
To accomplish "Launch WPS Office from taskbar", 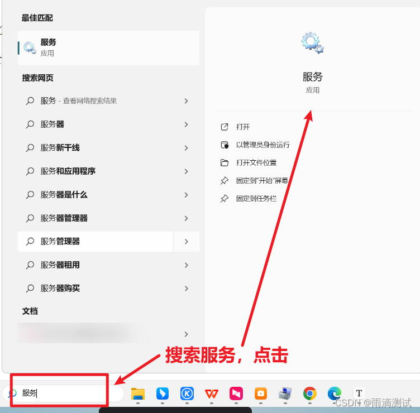I will [212, 393].
